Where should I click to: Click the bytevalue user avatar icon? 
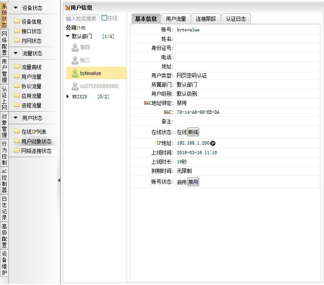click(75, 73)
